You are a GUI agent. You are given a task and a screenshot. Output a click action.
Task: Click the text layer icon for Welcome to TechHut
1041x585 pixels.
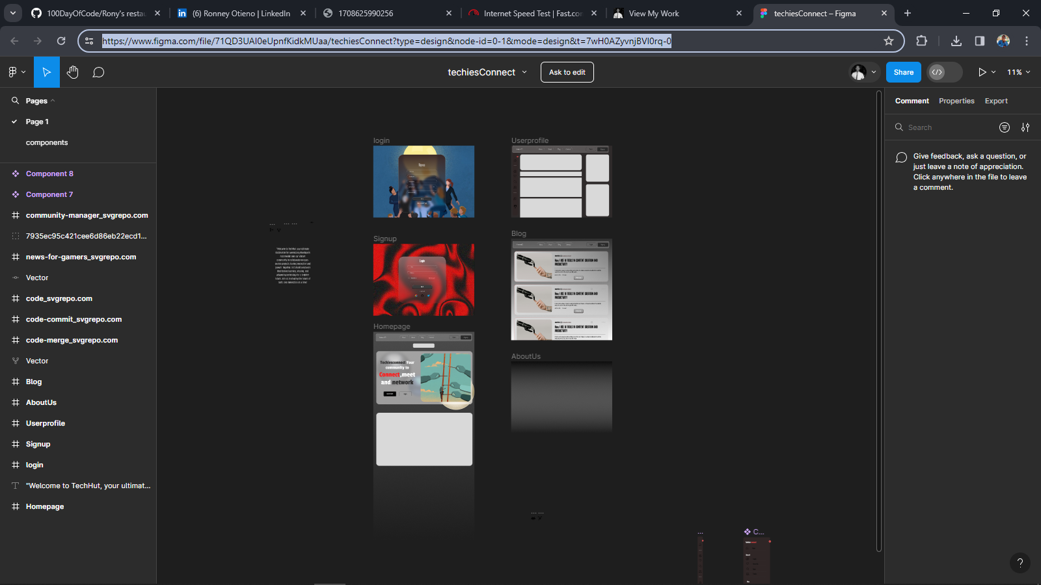16,486
